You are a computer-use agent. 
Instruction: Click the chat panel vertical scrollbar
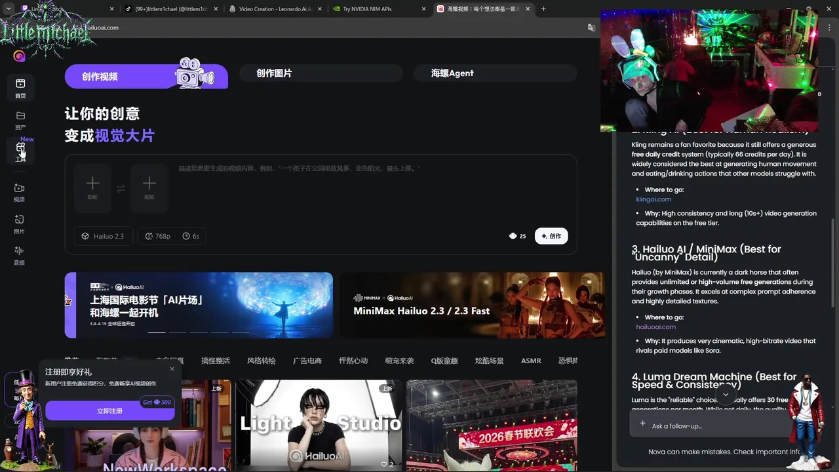tap(834, 262)
